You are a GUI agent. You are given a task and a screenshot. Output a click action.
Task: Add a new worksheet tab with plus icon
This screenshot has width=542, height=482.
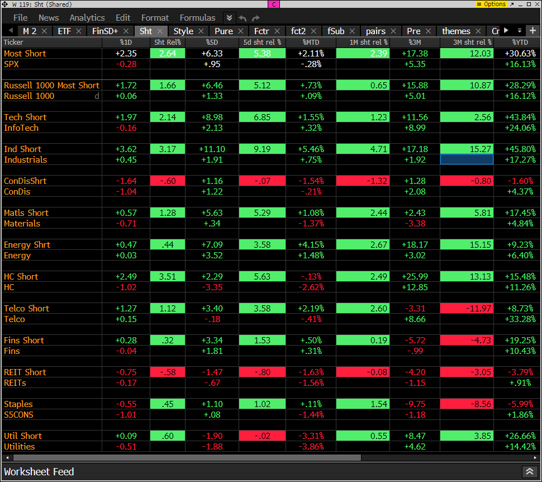point(533,31)
